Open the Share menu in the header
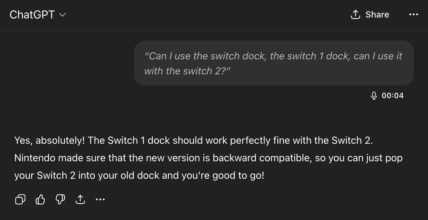 coord(370,14)
